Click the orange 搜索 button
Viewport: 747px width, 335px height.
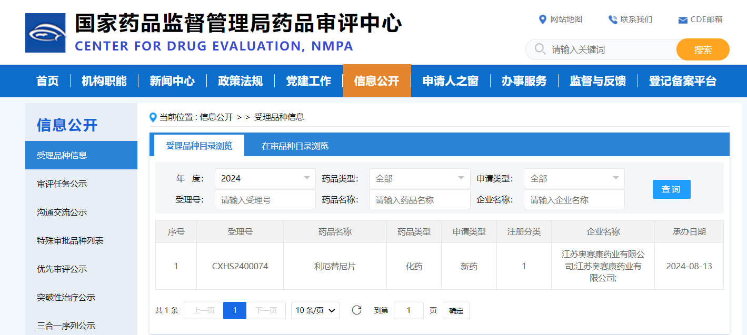(703, 49)
